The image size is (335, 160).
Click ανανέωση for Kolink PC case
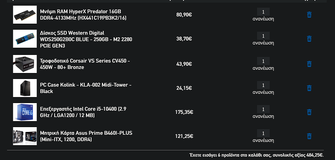click(x=263, y=92)
